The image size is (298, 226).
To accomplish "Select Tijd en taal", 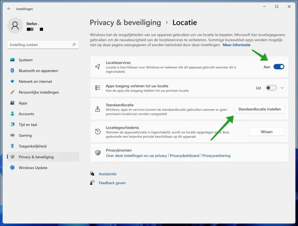I will (x=43, y=125).
